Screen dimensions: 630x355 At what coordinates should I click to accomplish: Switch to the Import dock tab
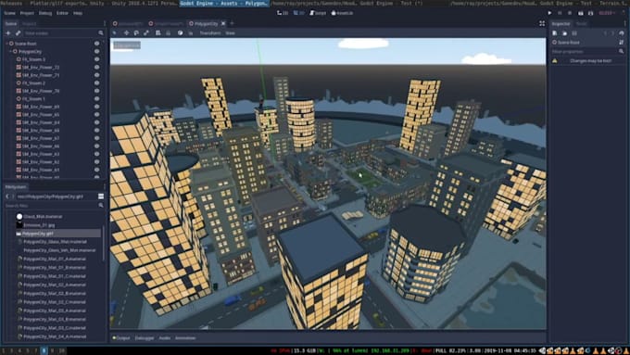click(x=29, y=24)
